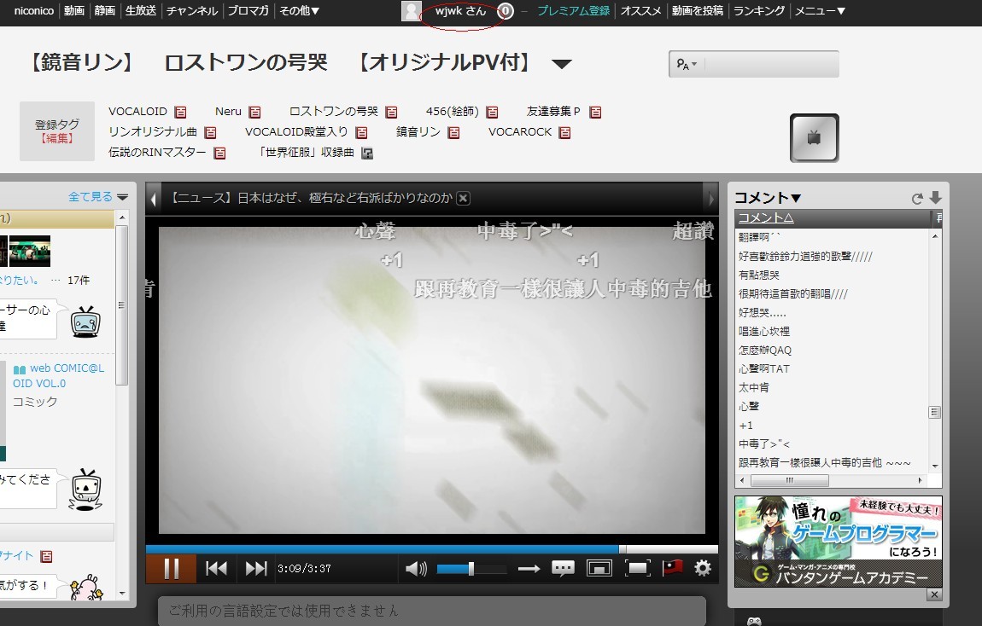Viewport: 982px width, 626px height.
Task: Open dictionary icon for VOCALOID tag
Action: tap(180, 112)
